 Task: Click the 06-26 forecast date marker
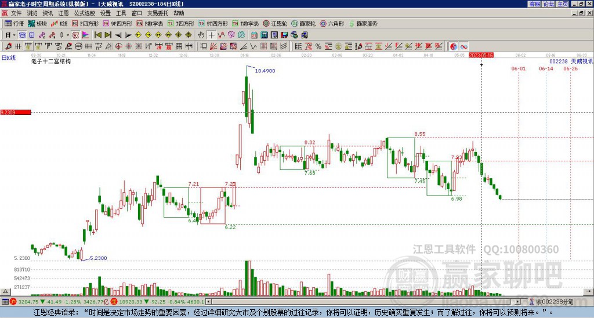tap(571, 68)
